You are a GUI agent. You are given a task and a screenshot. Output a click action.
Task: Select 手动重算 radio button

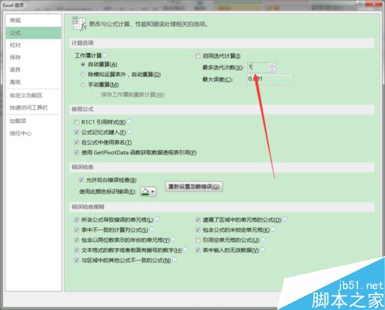pyautogui.click(x=83, y=85)
